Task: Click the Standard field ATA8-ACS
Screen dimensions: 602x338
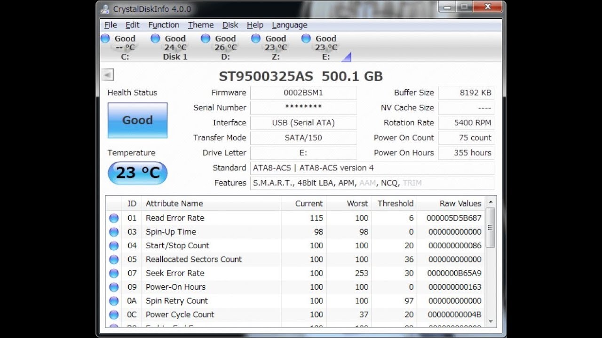Action: [372, 168]
